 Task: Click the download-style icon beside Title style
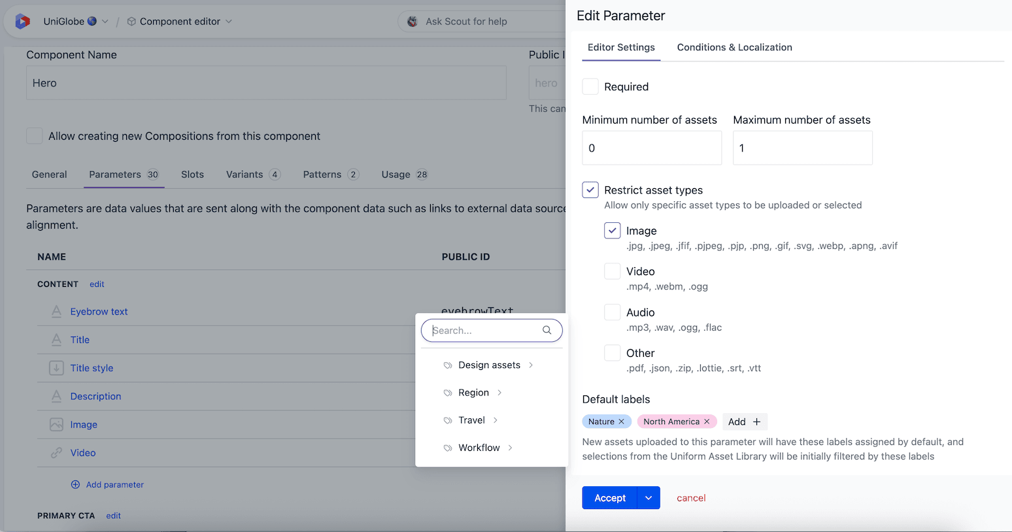point(56,368)
